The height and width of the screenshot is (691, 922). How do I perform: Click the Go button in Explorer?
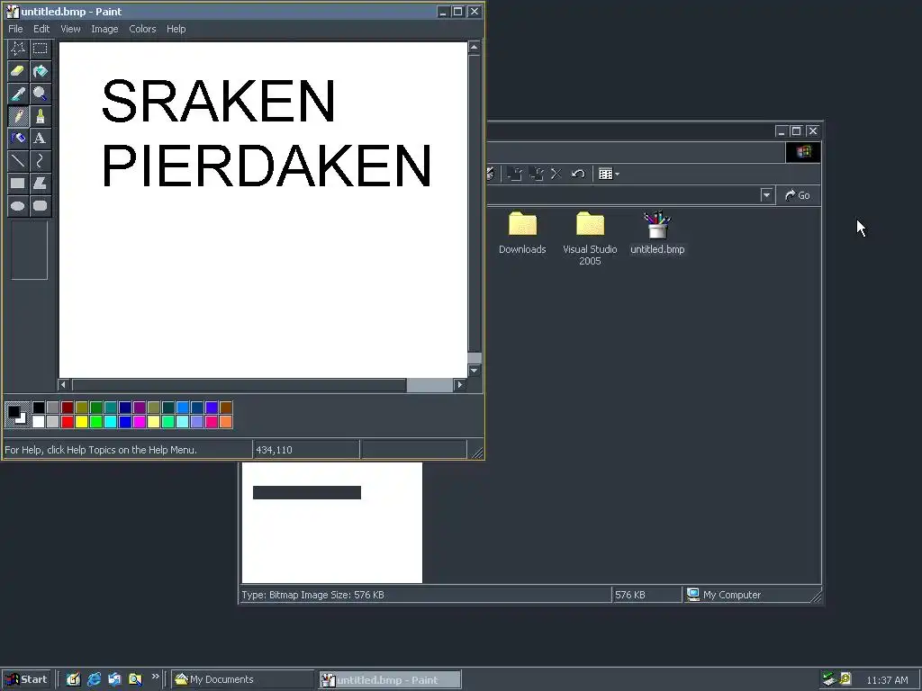coord(798,195)
